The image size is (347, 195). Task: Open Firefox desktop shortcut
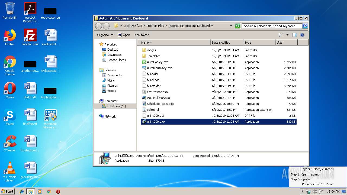10,37
